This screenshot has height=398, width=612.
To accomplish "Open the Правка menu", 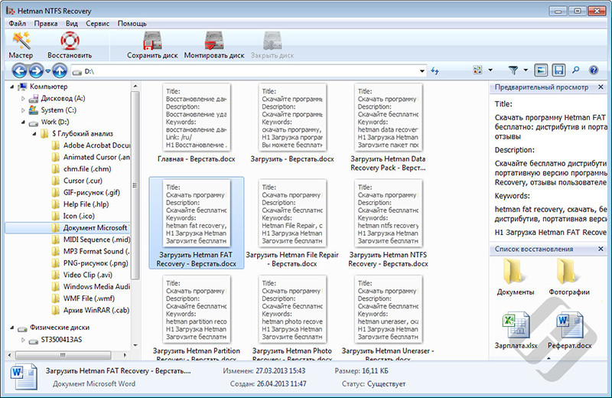I will [x=46, y=24].
